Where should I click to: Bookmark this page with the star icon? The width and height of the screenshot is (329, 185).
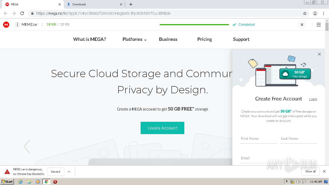tap(305, 13)
